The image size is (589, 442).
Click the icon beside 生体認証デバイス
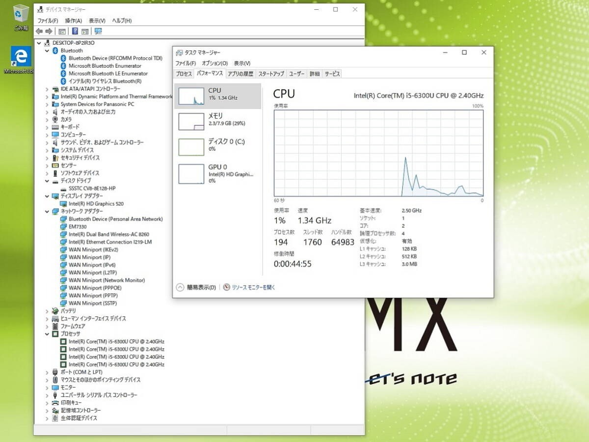pyautogui.click(x=55, y=418)
